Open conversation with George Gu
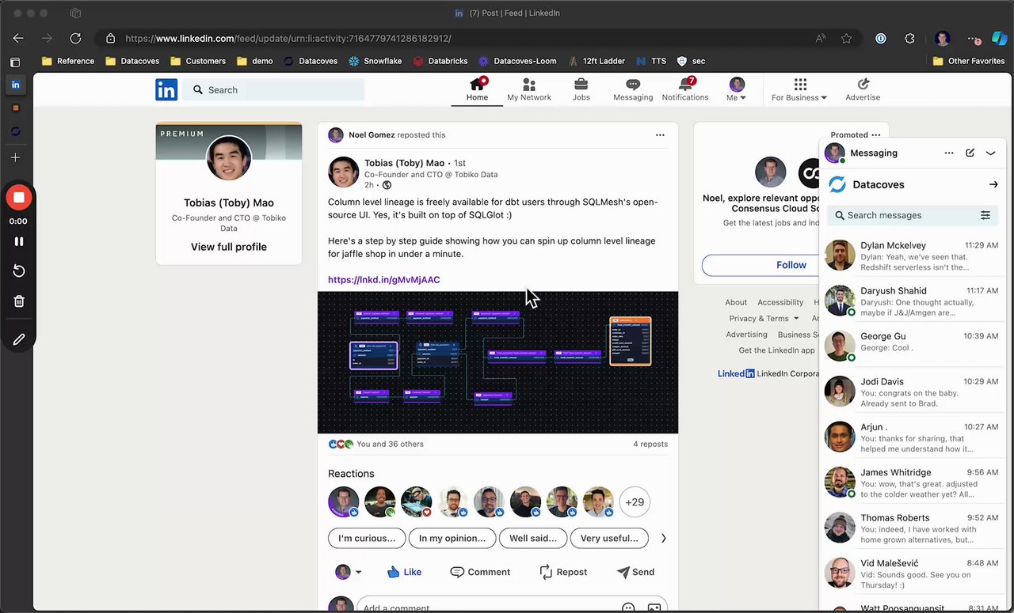 pyautogui.click(x=913, y=346)
